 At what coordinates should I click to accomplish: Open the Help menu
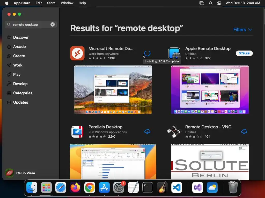[x=82, y=3]
